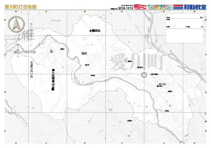Viewport: 211px width, 148px height.
Task: Click the blank memo box top right
Action: pyautogui.click(x=184, y=28)
